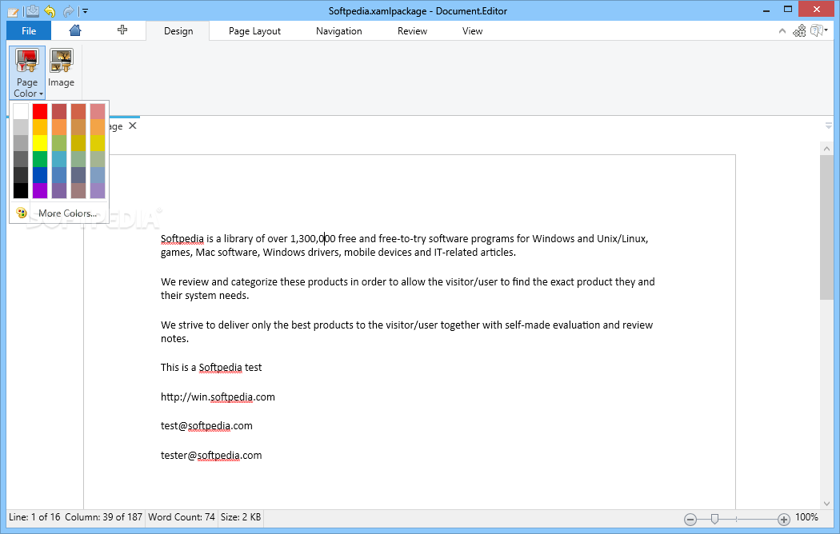Image resolution: width=840 pixels, height=534 pixels.
Task: Open the View ribbon tab
Action: [472, 31]
